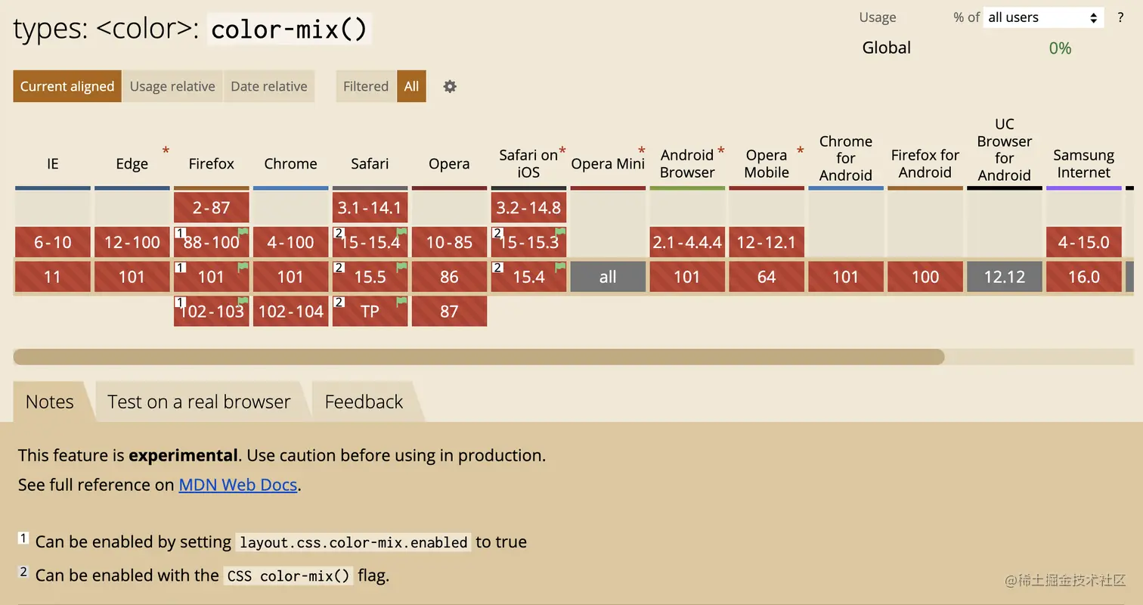
Task: Toggle Filtered browser list
Action: pyautogui.click(x=366, y=86)
